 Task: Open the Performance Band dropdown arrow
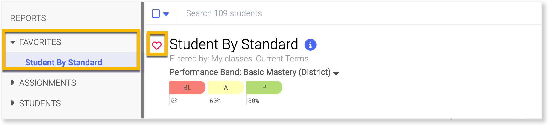pyautogui.click(x=336, y=73)
